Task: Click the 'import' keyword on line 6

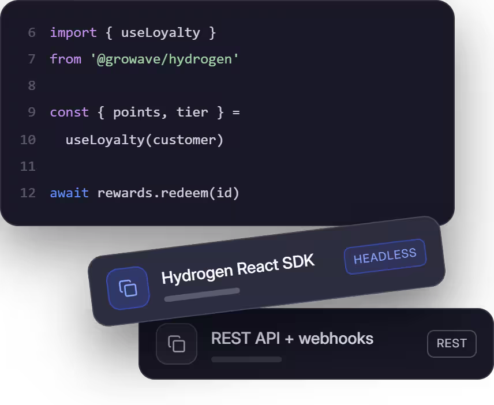Action: 73,33
